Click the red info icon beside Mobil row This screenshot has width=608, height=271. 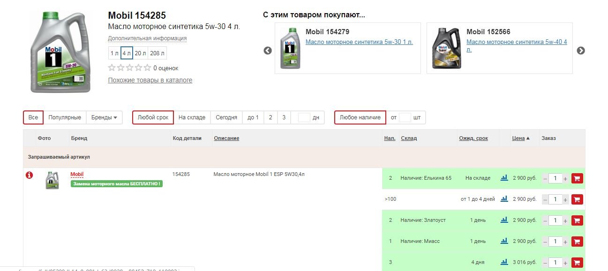[29, 175]
